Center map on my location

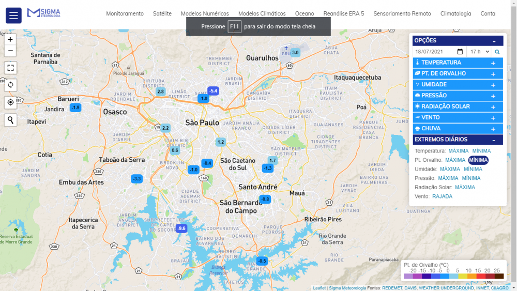(x=10, y=102)
